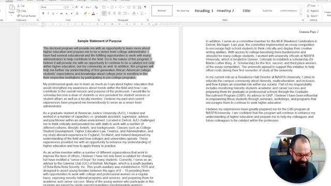
Task: Apply the No Spacing style
Action: coord(183,10)
